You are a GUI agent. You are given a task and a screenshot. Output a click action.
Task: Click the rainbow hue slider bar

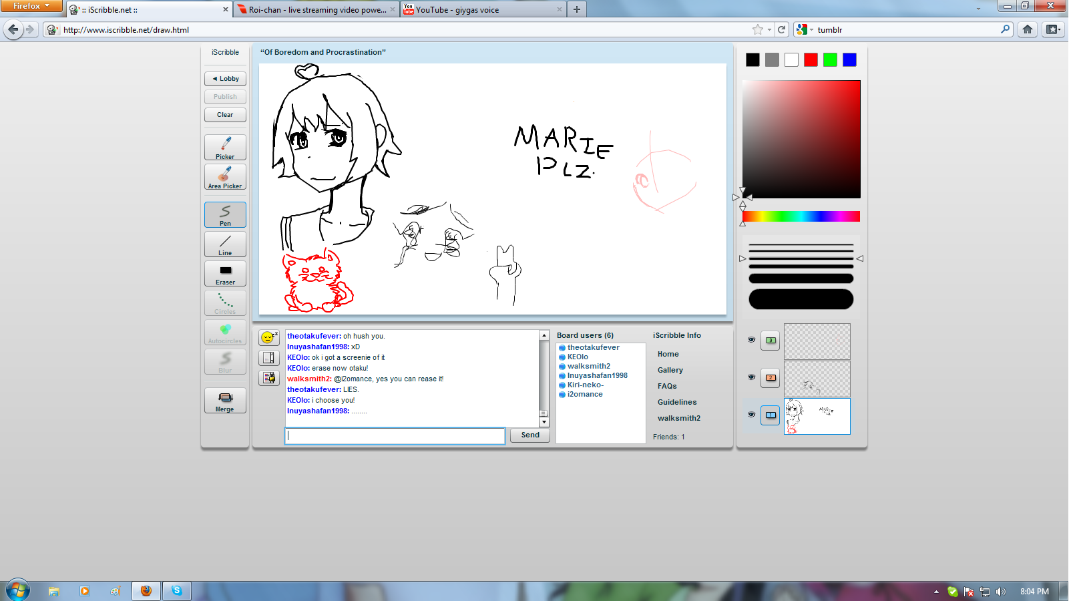801,216
